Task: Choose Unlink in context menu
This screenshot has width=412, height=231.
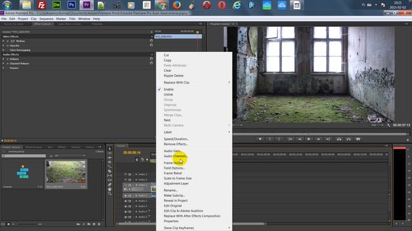Action: [194, 94]
